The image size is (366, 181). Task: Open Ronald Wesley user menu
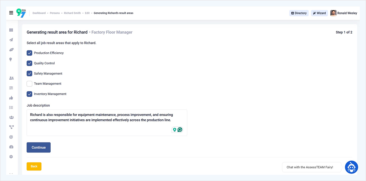tap(344, 13)
